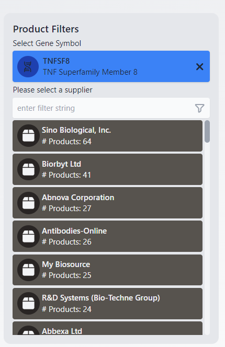Click the package icon for Abnova Corporation
The image size is (225, 347).
28,203
